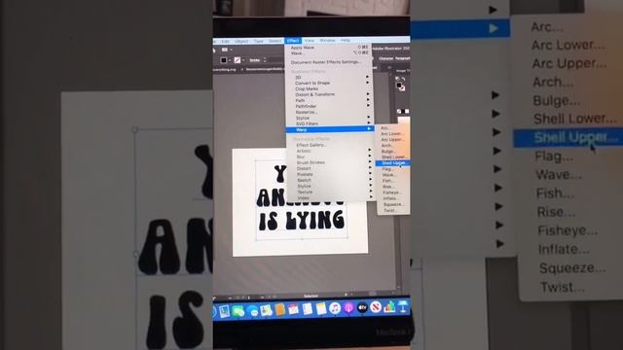Screen dimensions: 623x350
Task: Expand the SVG Filters submenu
Action: coord(368,123)
